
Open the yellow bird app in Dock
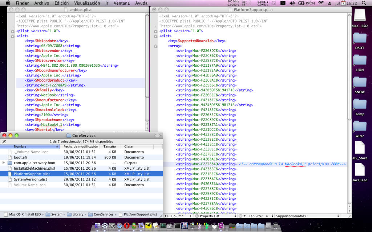point(149,225)
